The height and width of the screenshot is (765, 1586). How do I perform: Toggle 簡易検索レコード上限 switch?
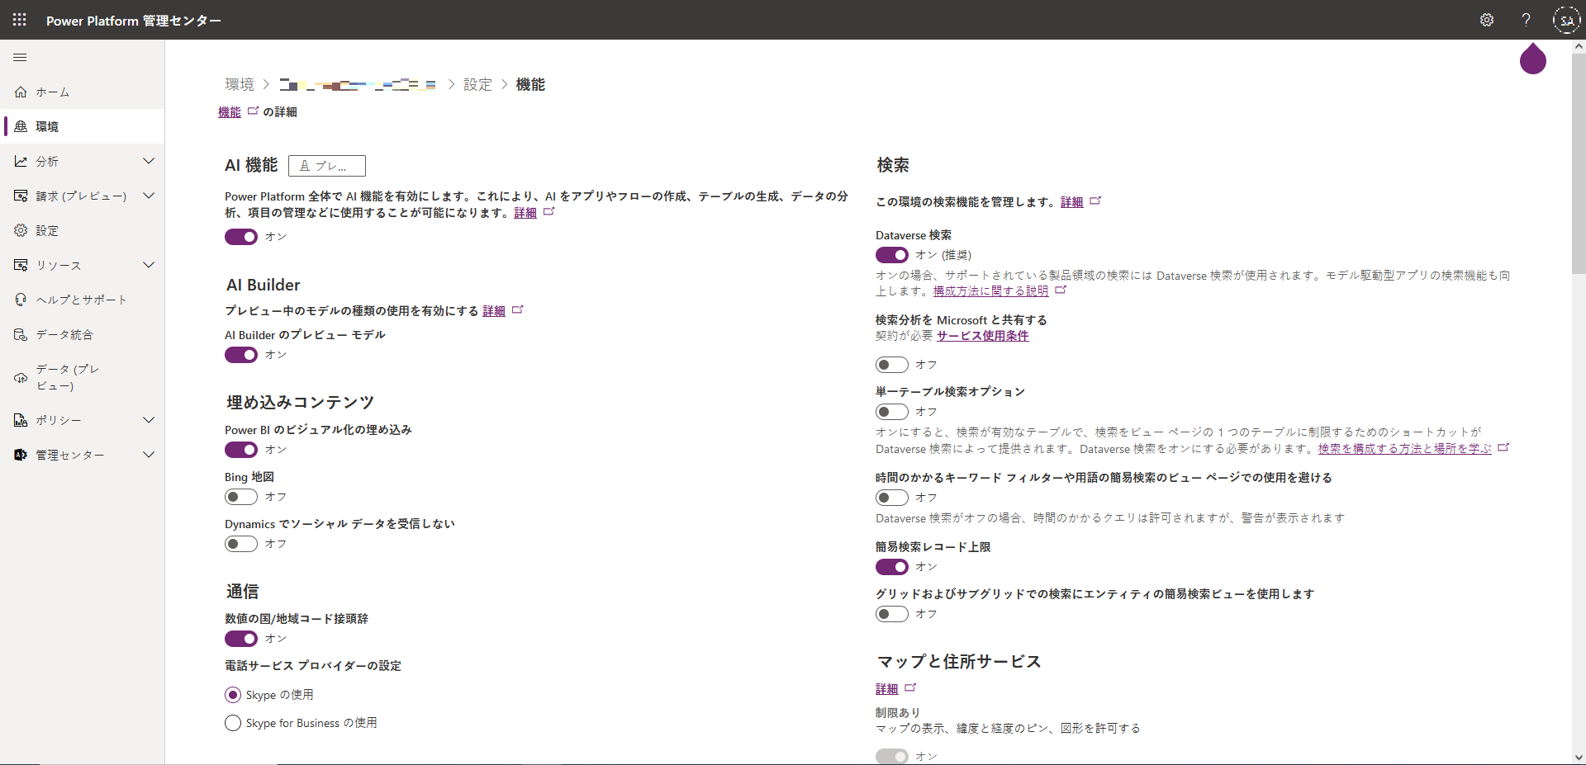(x=892, y=567)
